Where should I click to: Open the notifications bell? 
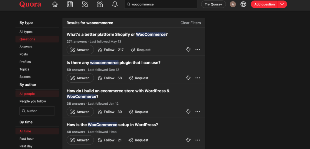pos(115,5)
